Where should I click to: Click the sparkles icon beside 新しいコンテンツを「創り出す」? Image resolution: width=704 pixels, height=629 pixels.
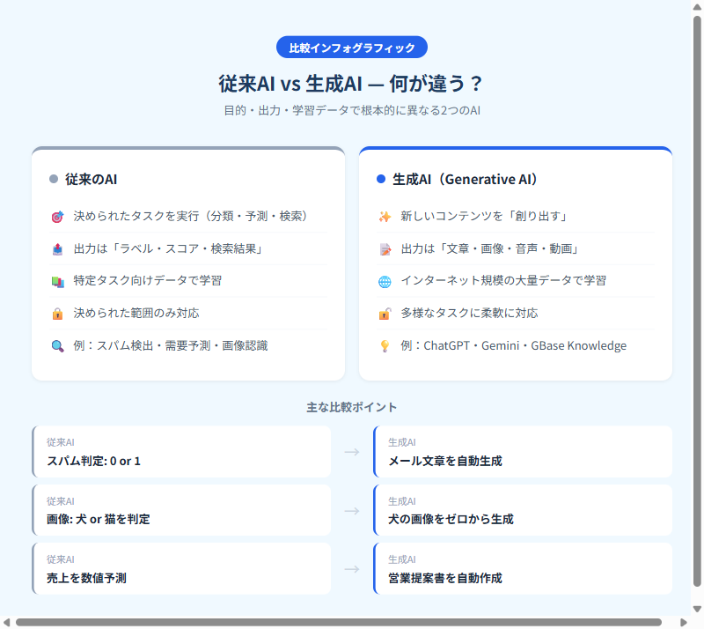(385, 216)
